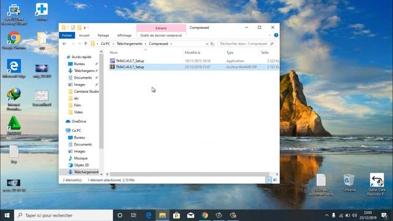Switch to large icons view layout icon

coord(275,180)
